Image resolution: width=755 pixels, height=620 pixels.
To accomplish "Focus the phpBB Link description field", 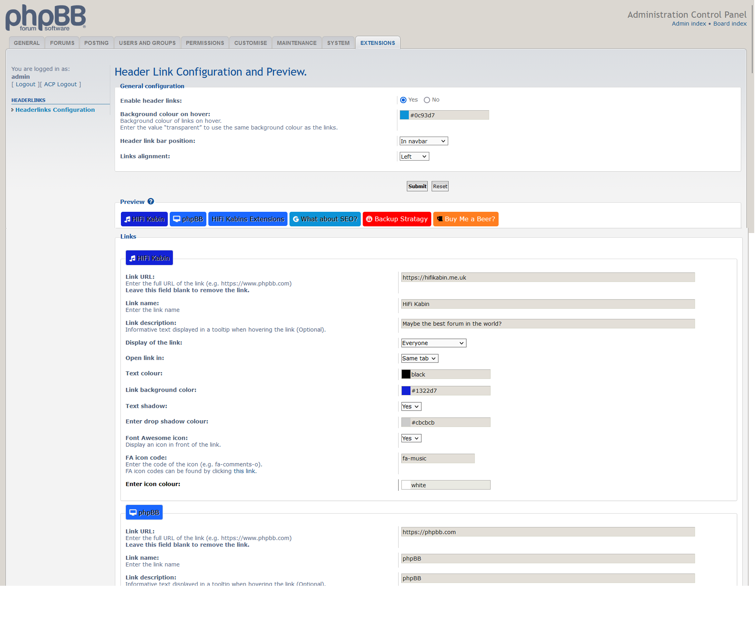I will click(x=548, y=578).
